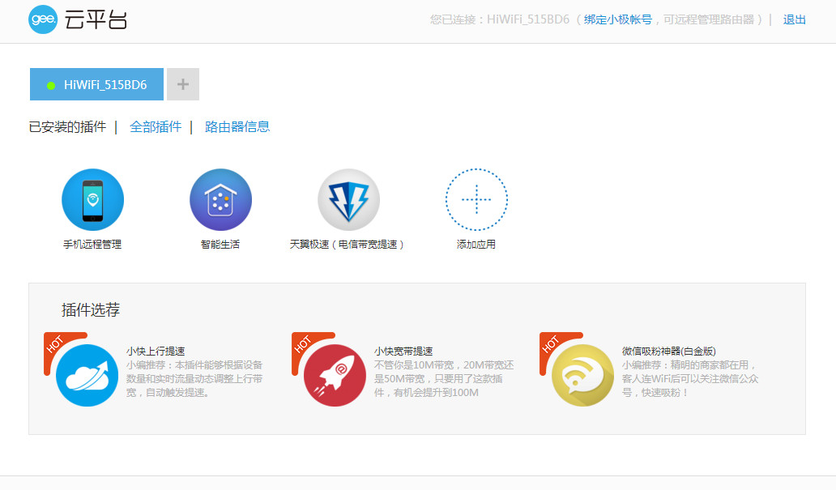Image resolution: width=836 pixels, height=490 pixels.
Task: Click the 微信吸粉神器 description text
Action: (690, 378)
